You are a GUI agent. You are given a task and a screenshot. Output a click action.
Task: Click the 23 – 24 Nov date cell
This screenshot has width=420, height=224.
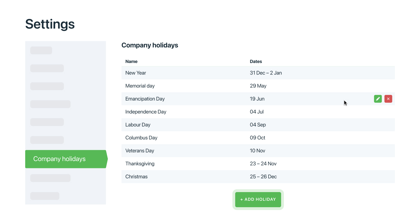[263, 164]
